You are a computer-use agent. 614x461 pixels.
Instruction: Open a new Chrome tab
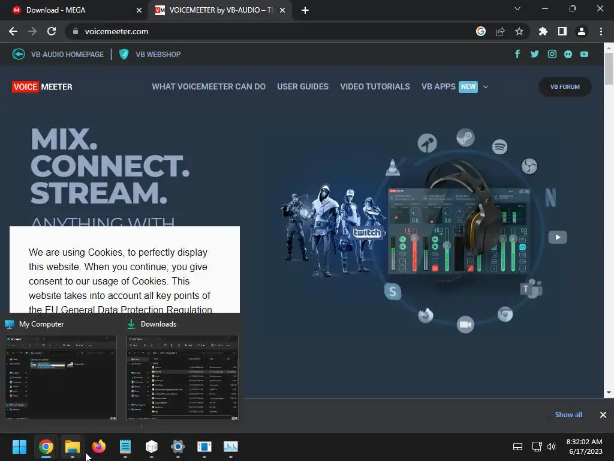point(305,10)
